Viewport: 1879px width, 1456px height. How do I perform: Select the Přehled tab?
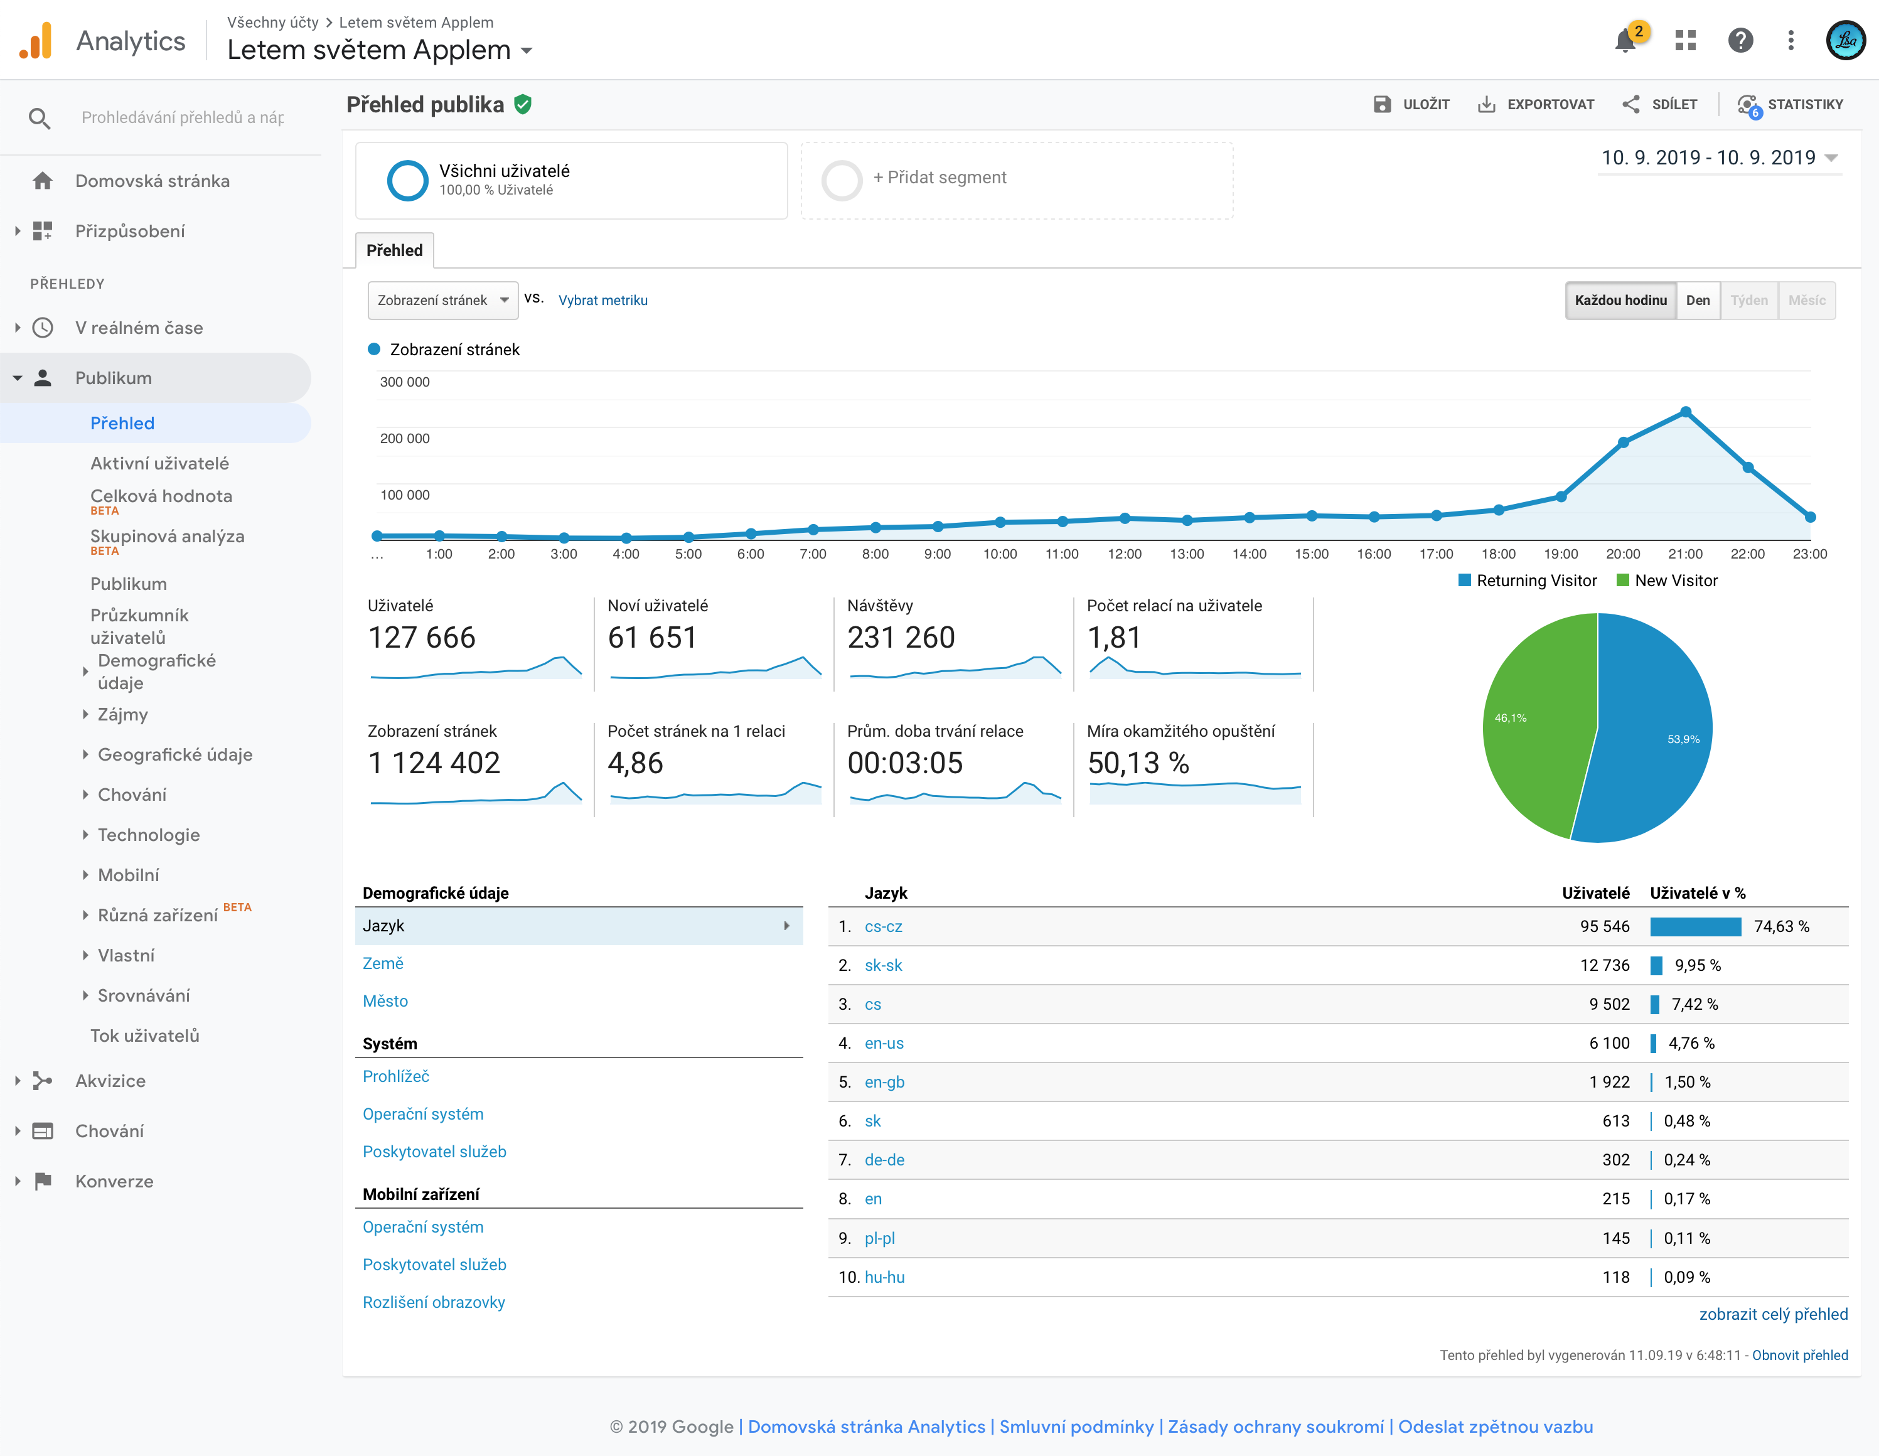point(394,250)
